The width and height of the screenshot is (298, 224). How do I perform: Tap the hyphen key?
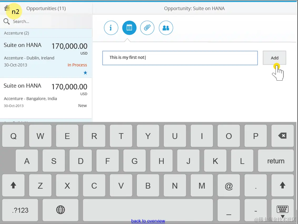256,210
